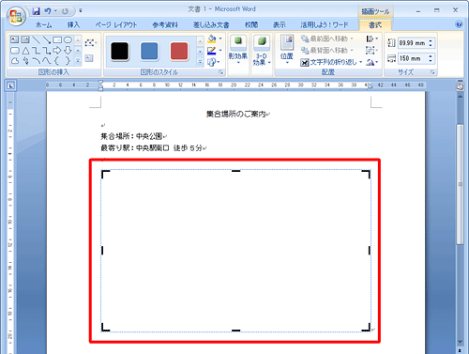
Task: Select the down block arrow shape
Action: [x=68, y=51]
